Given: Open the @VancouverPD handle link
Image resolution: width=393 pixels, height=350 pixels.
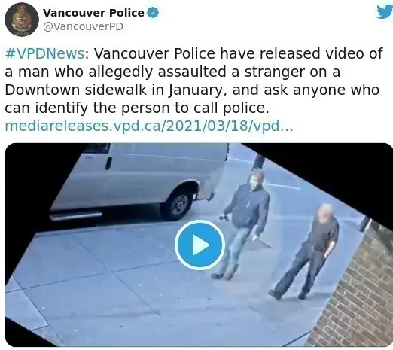Looking at the screenshot, I should coord(83,26).
